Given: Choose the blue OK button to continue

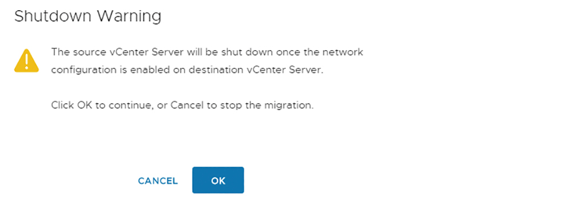Looking at the screenshot, I should point(218,180).
